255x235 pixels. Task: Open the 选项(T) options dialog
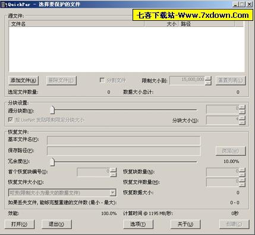point(138,224)
